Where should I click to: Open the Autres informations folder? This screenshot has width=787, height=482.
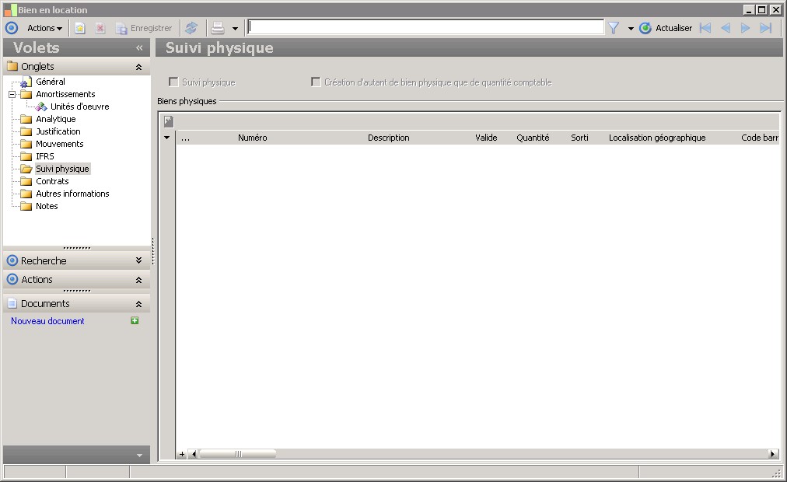(72, 194)
